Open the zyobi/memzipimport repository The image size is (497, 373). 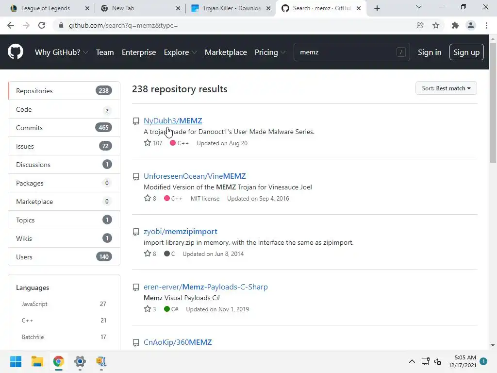181,232
